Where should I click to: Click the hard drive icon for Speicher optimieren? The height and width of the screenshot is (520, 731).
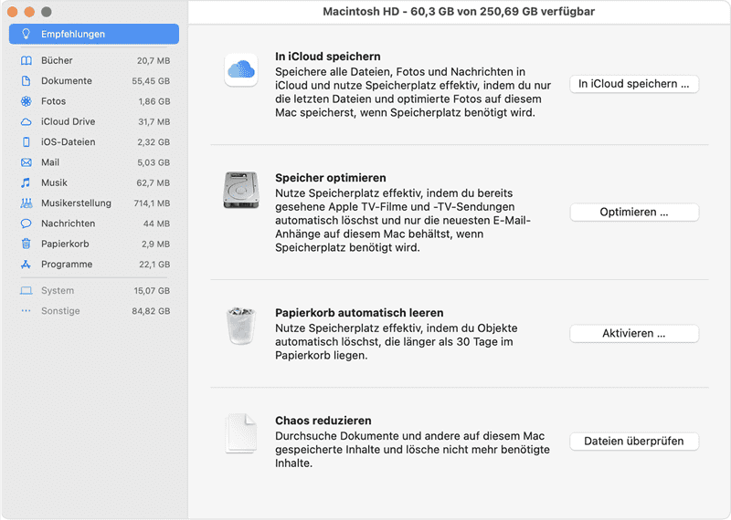coord(241,190)
